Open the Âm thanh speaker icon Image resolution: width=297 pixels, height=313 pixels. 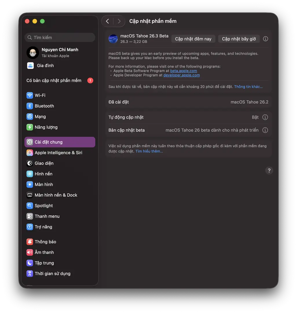pos(30,252)
